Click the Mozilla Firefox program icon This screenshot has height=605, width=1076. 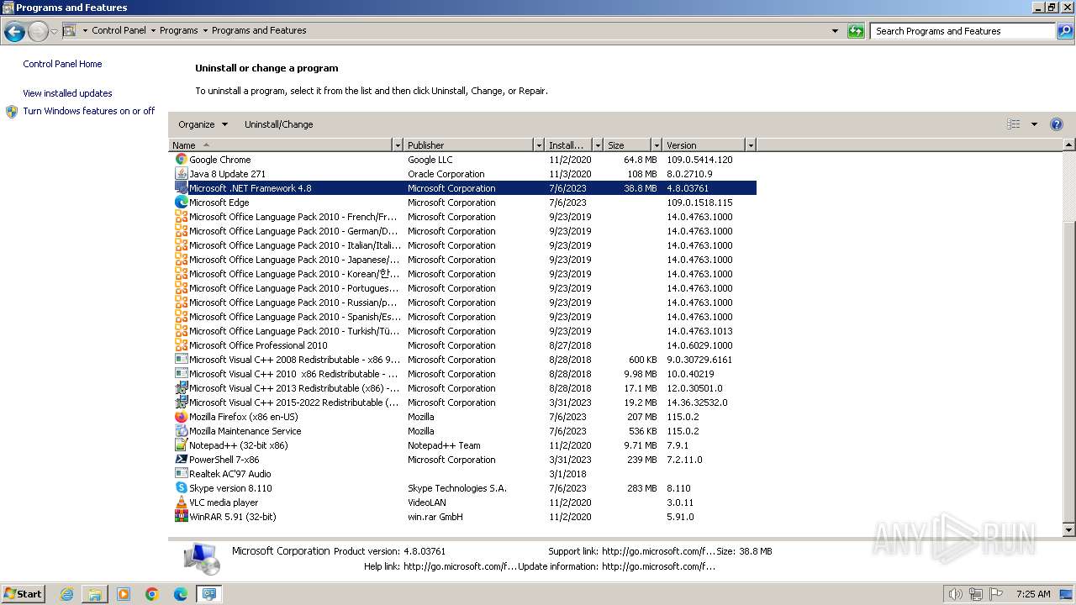coord(181,417)
